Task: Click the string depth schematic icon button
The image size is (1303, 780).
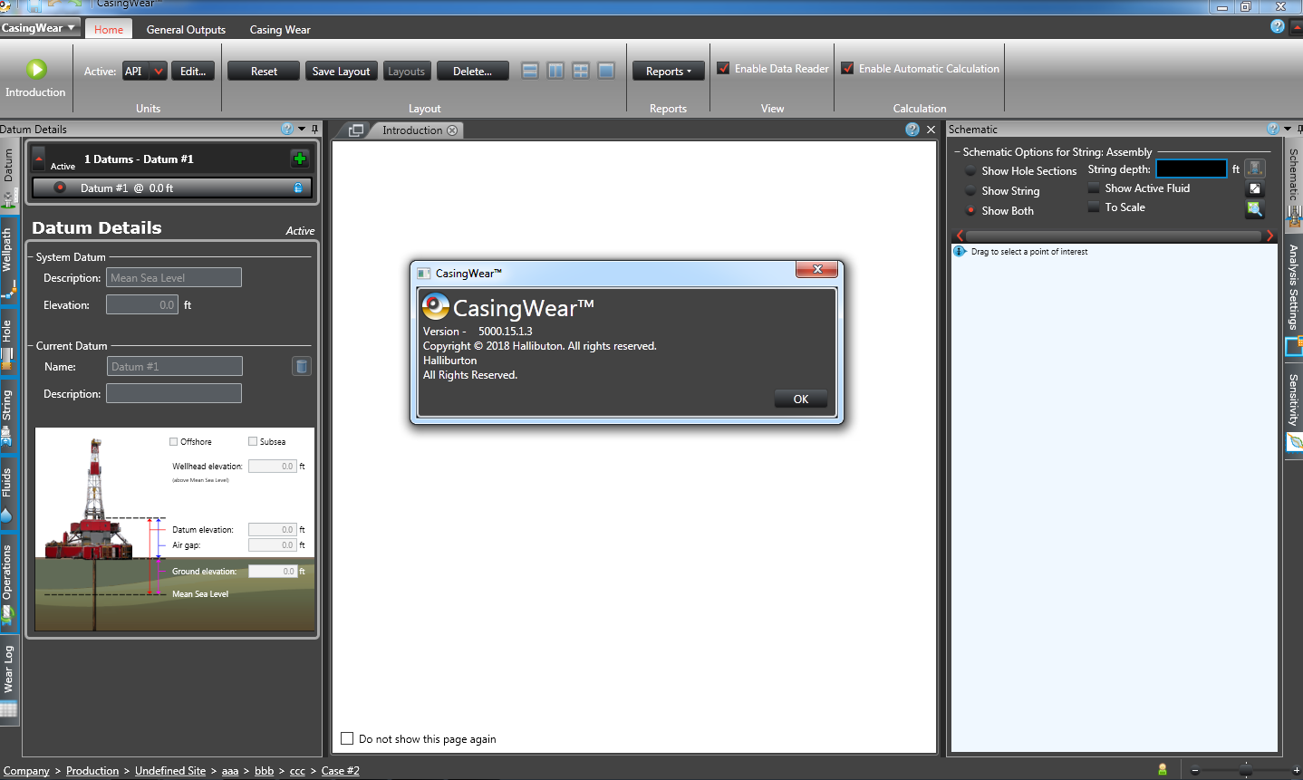Action: pyautogui.click(x=1255, y=169)
